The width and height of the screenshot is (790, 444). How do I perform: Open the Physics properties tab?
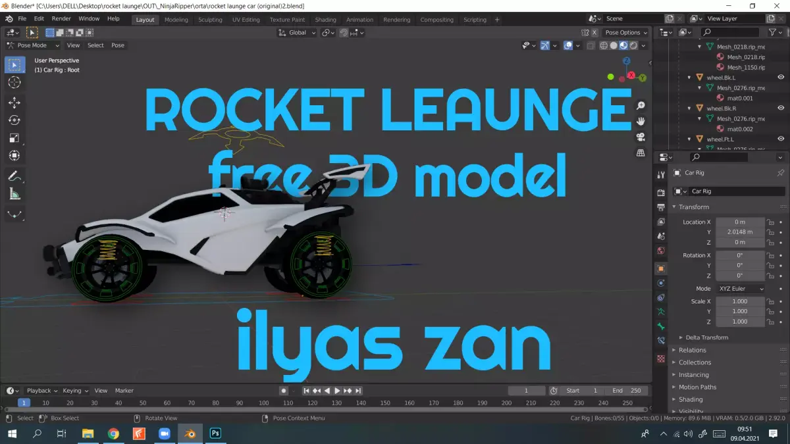(661, 283)
